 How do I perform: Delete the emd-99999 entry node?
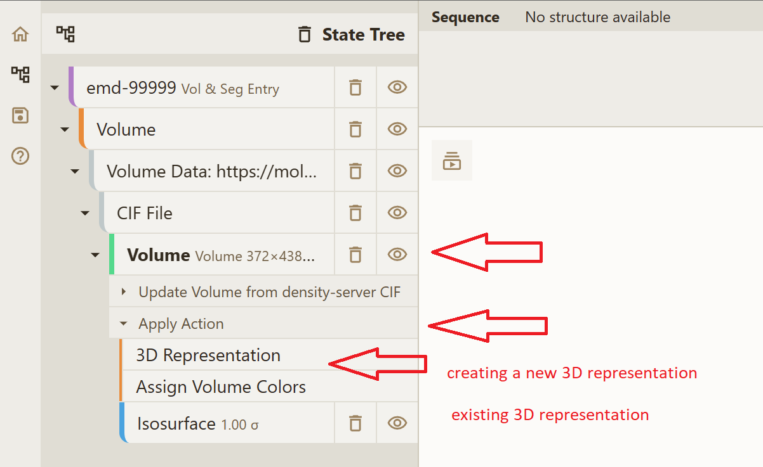pos(355,87)
